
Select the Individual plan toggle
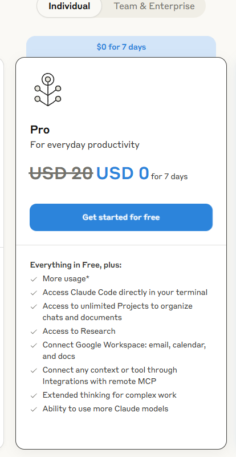(x=70, y=6)
